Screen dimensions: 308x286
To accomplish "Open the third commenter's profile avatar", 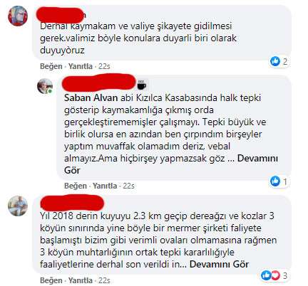I will tap(18, 206).
